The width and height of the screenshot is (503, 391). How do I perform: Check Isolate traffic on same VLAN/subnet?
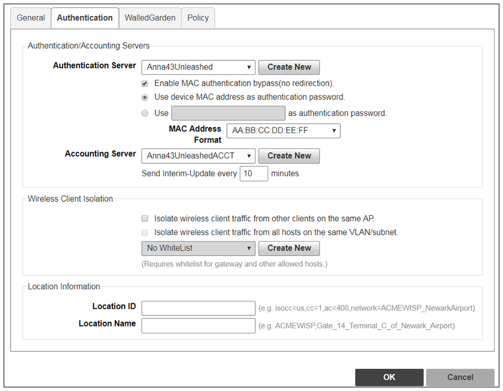click(x=145, y=232)
